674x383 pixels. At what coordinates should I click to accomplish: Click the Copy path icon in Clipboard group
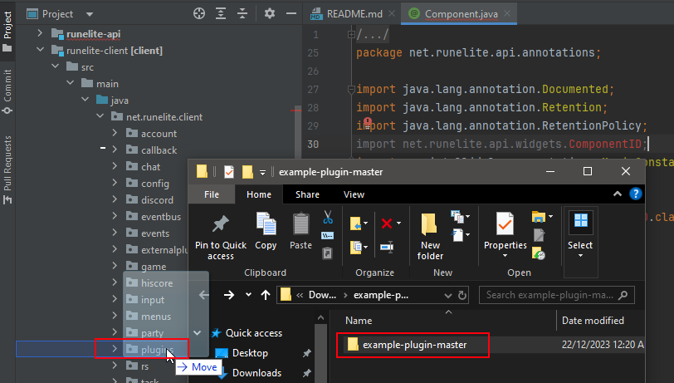pos(328,235)
